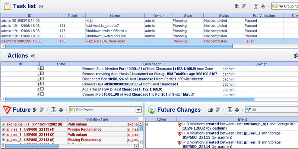The height and width of the screenshot is (149, 298).
Task: Open the No Grouping dropdown in Task list
Action: pyautogui.click(x=284, y=6)
